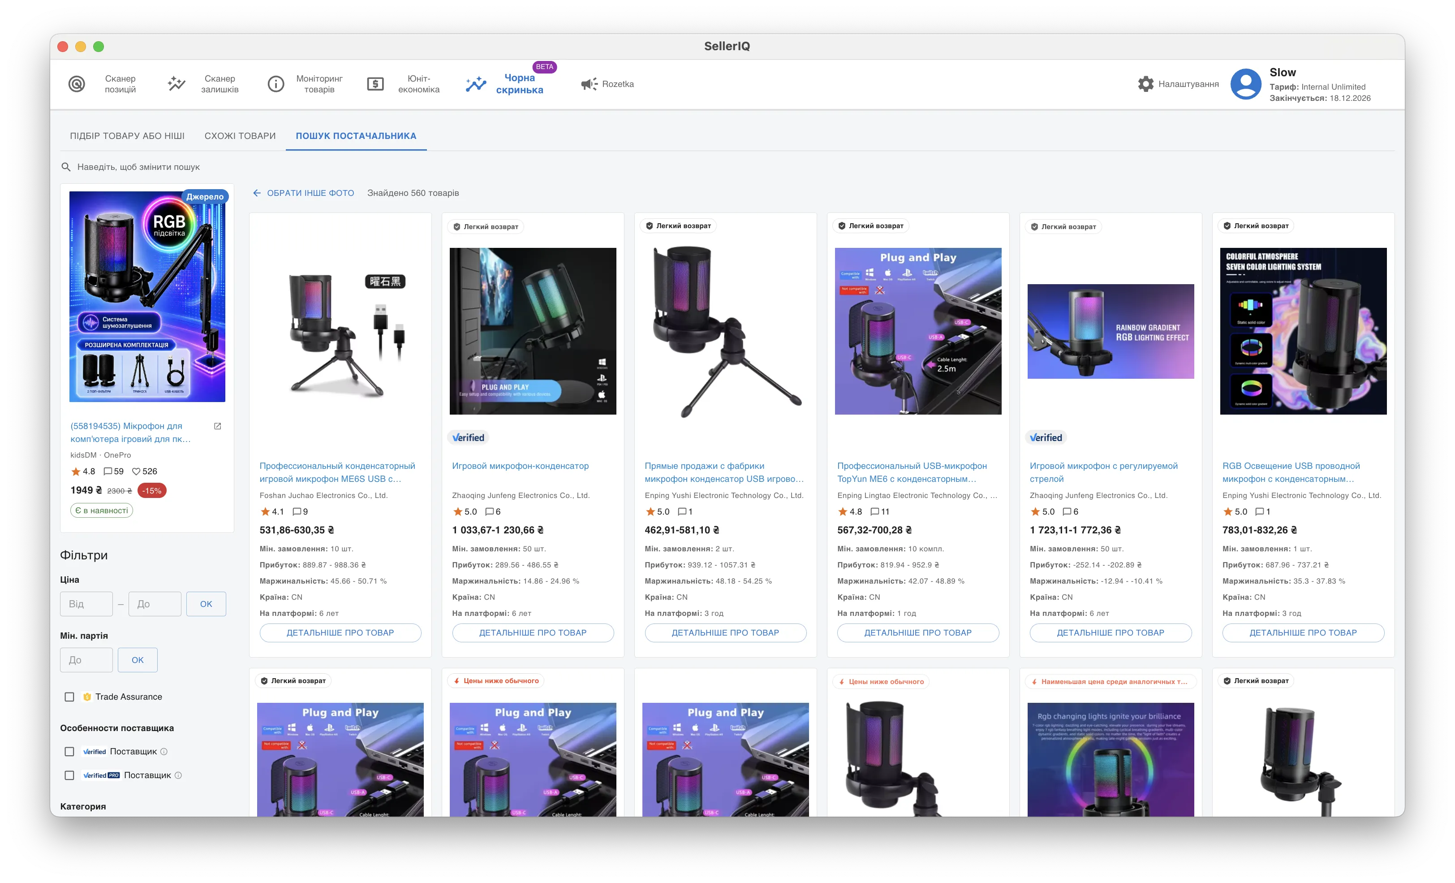Image resolution: width=1455 pixels, height=883 pixels.
Task: Click the Verified badge on Игровой микрофон-конденсатор card
Action: tap(468, 438)
